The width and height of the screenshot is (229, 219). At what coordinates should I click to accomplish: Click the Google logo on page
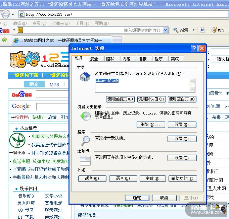coord(21,106)
